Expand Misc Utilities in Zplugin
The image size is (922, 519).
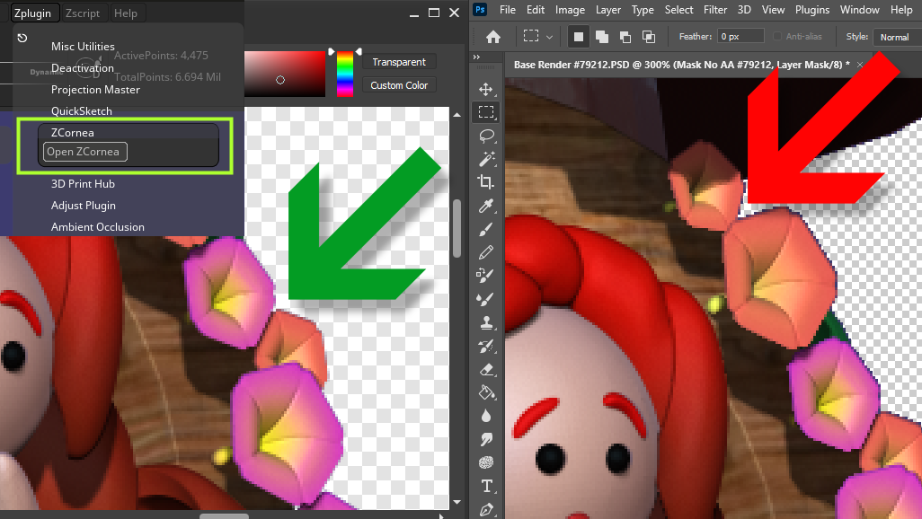click(x=83, y=47)
